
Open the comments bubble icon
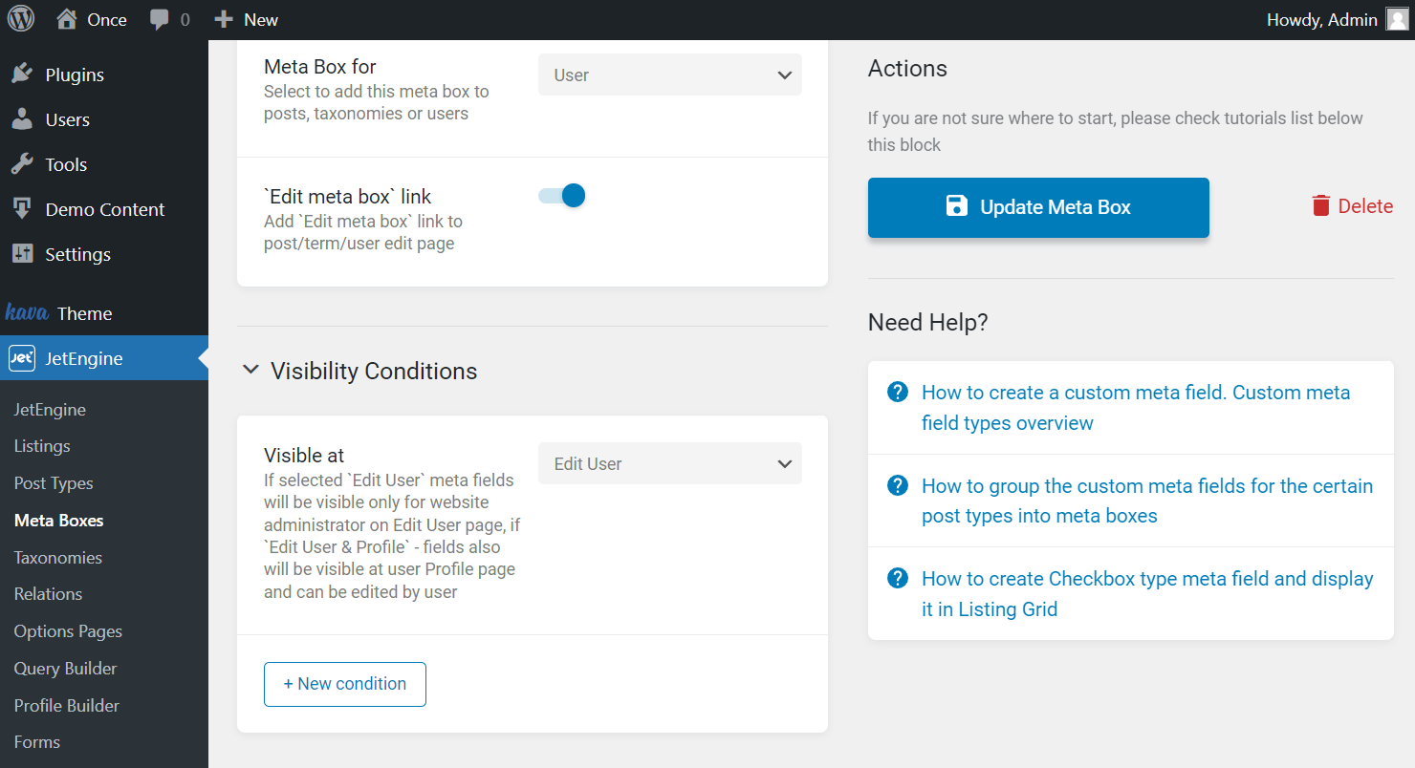pos(160,20)
